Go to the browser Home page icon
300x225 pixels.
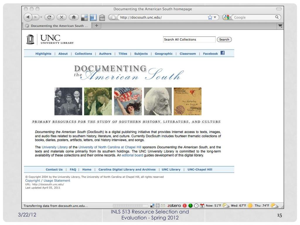(x=74, y=17)
